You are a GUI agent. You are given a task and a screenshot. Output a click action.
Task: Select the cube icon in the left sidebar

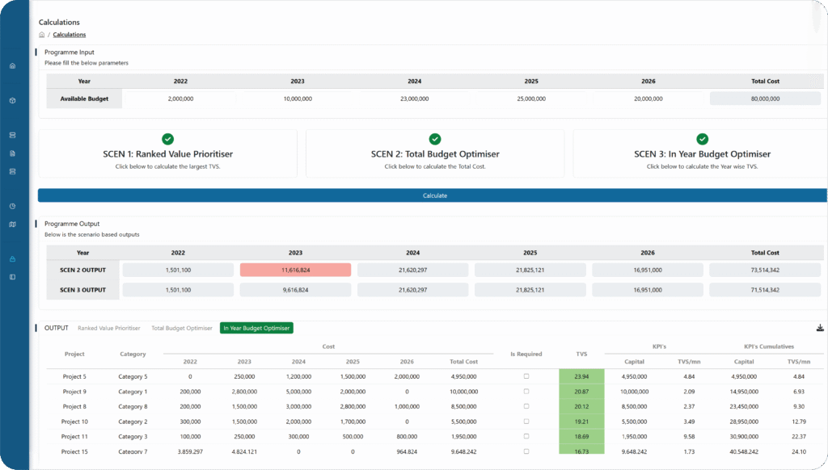pos(12,101)
